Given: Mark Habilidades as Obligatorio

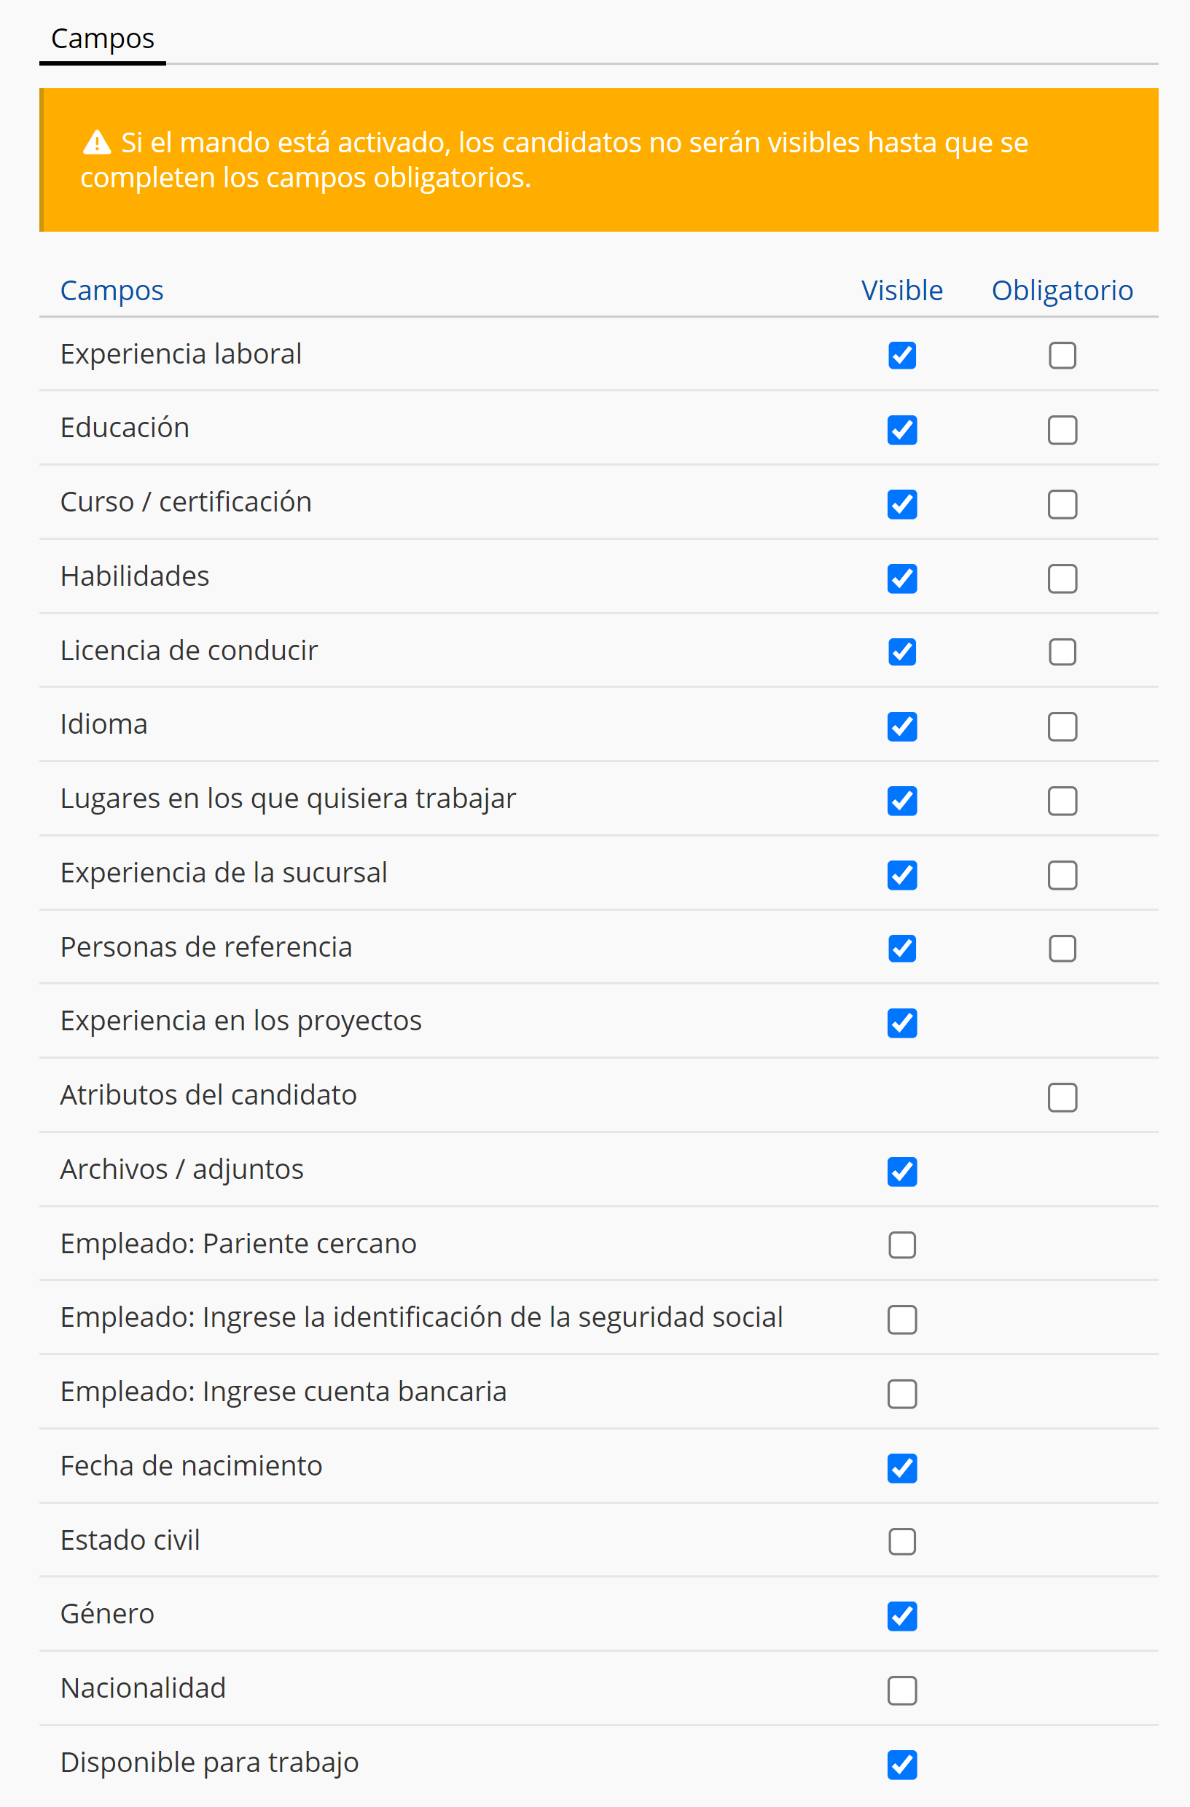Looking at the screenshot, I should [1062, 579].
